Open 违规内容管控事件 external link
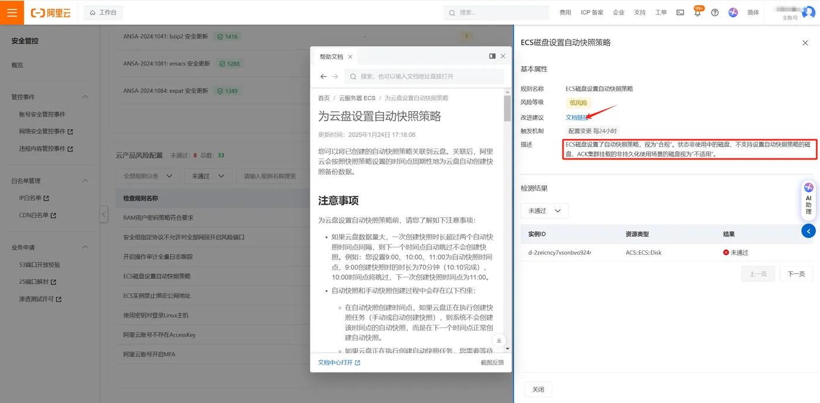The height and width of the screenshot is (403, 820). tap(46, 149)
